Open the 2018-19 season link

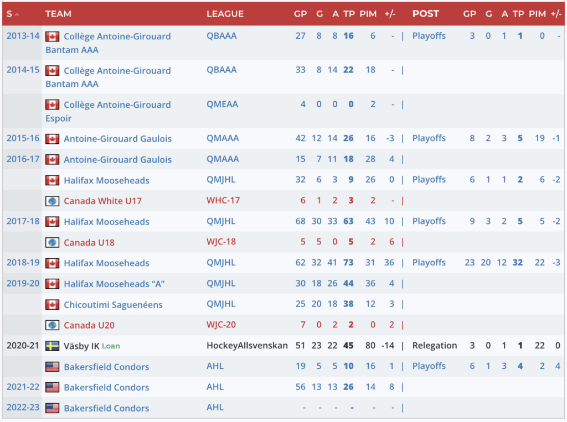(23, 263)
